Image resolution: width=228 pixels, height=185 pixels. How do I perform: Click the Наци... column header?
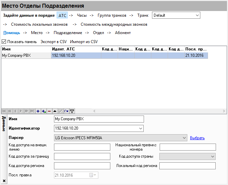pyautogui.click(x=126, y=49)
